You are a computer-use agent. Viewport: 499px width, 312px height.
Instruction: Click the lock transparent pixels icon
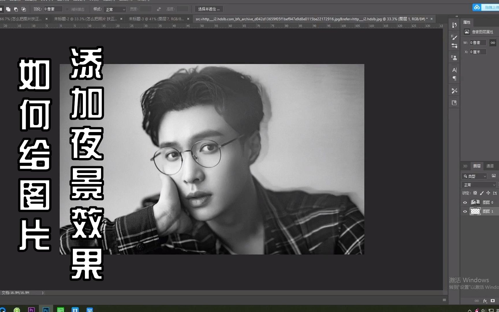475,193
